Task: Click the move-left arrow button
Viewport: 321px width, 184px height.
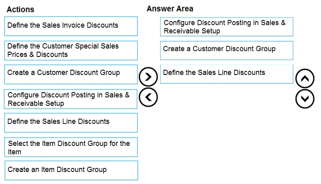Action: 148,97
